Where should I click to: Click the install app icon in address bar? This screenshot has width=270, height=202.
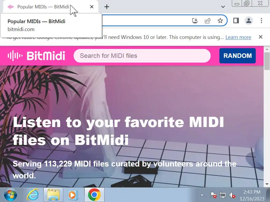click(x=195, y=21)
